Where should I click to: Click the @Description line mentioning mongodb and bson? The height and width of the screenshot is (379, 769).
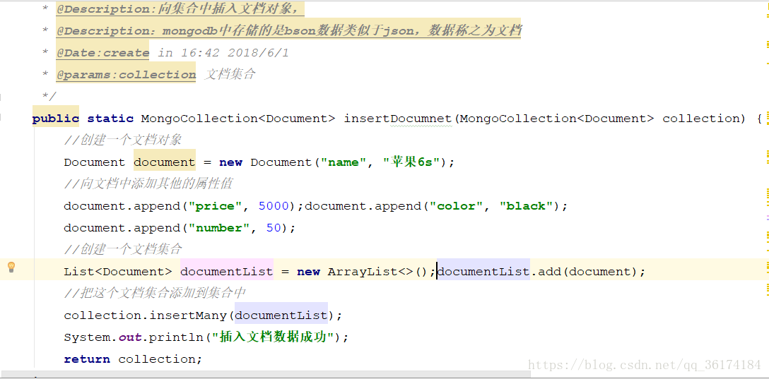coord(288,31)
